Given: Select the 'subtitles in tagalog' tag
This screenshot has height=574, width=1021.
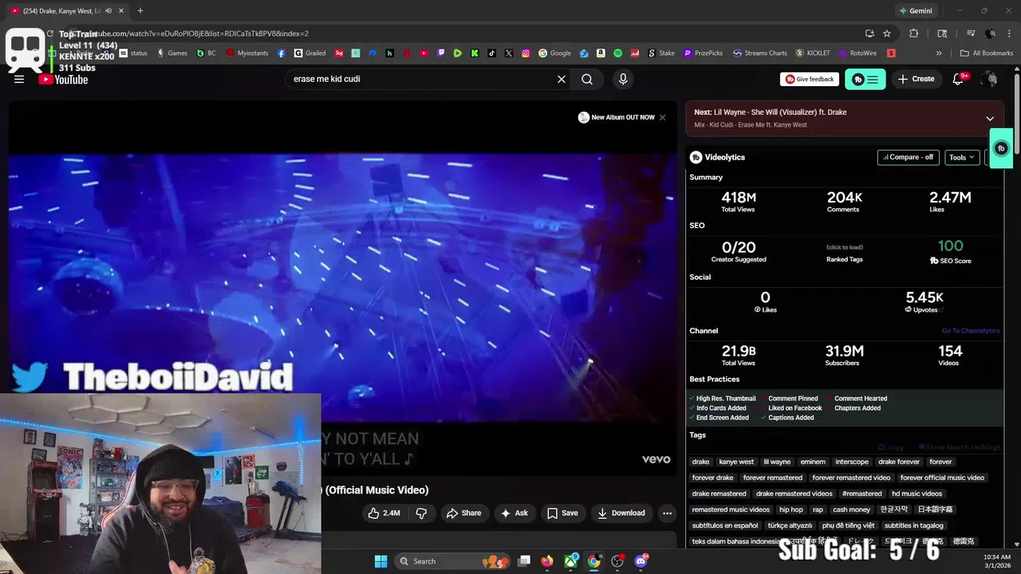Looking at the screenshot, I should tap(914, 525).
